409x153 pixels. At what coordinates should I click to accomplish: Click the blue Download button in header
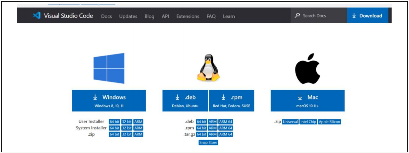tap(367, 15)
